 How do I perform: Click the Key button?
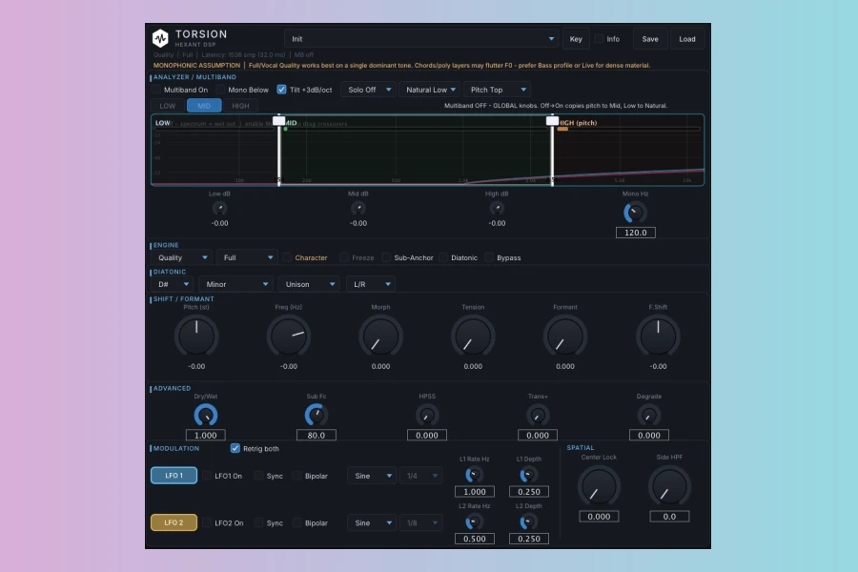pyautogui.click(x=576, y=39)
